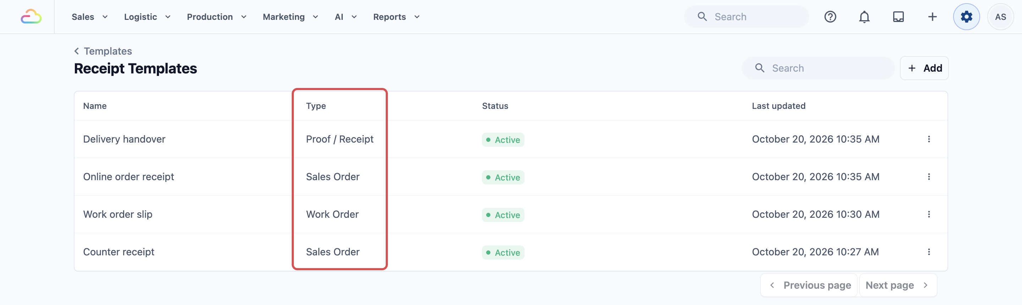The image size is (1022, 305).
Task: Go back to Templates breadcrumb
Action: click(103, 51)
